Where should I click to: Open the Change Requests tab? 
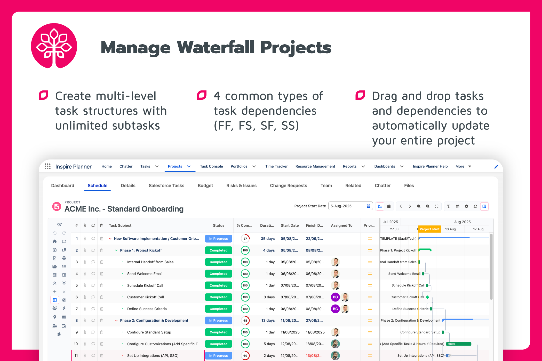[289, 186]
